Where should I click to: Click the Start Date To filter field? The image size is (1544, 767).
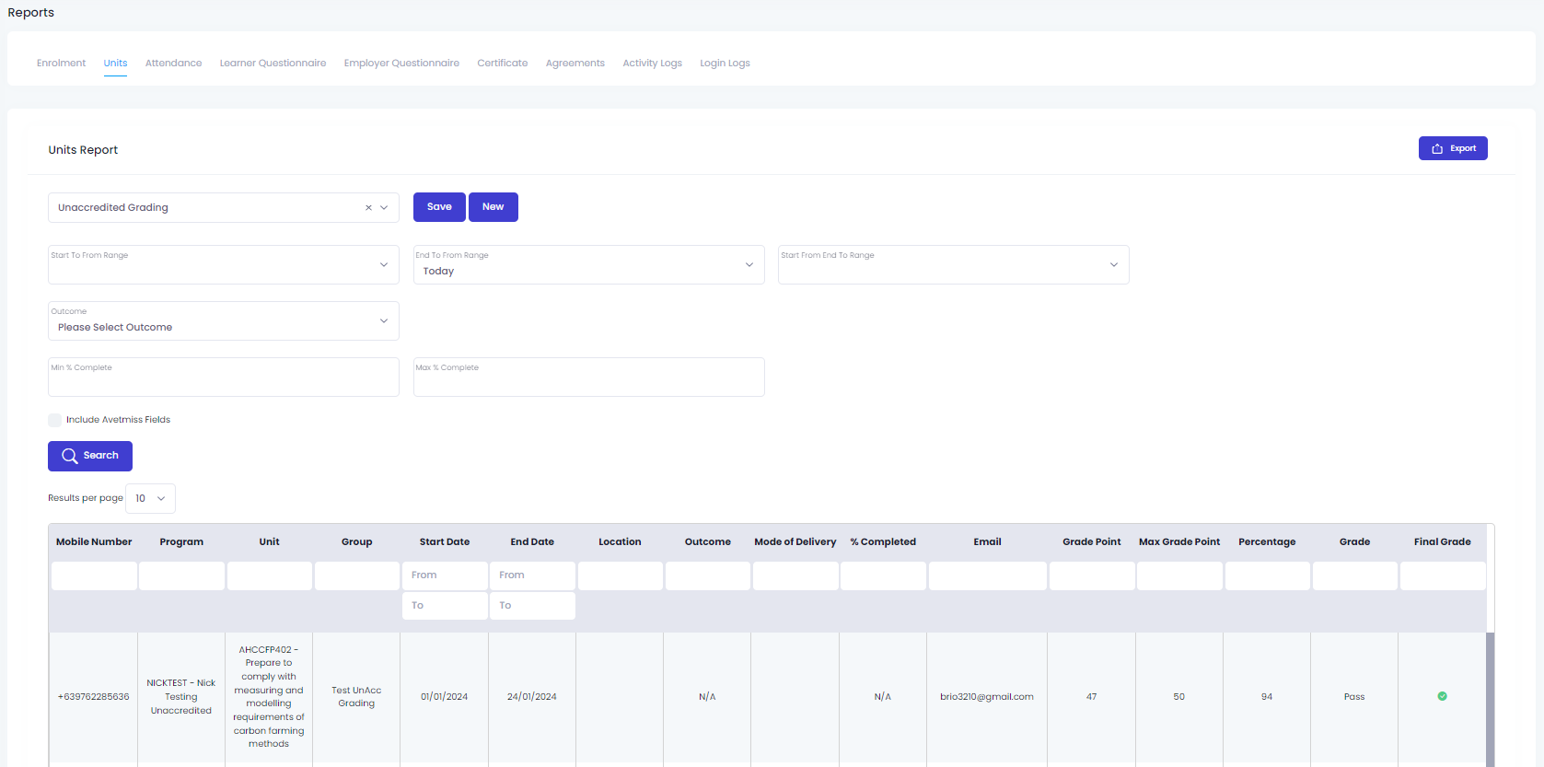445,606
